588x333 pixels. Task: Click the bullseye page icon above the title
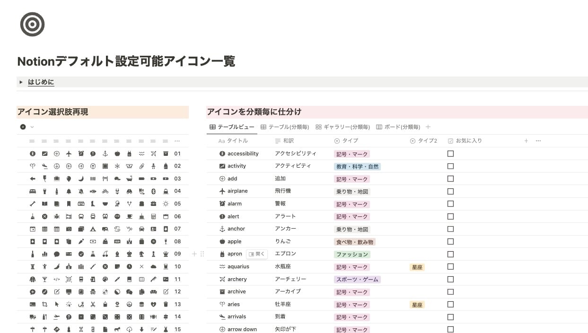(32, 24)
